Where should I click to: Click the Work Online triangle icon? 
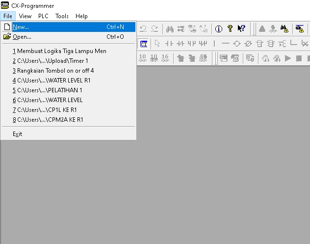tap(262, 29)
